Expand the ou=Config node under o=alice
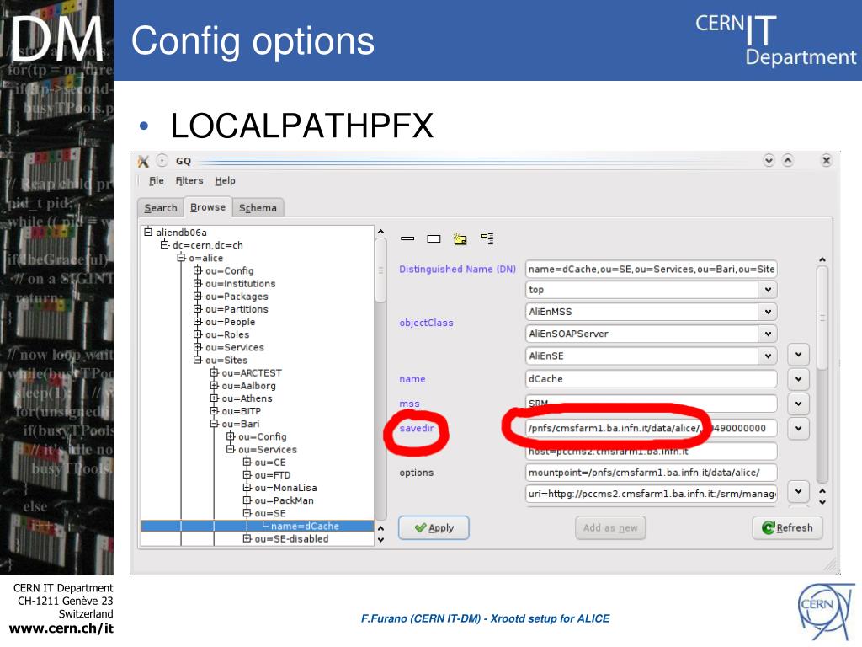This screenshot has width=862, height=647. (197, 270)
